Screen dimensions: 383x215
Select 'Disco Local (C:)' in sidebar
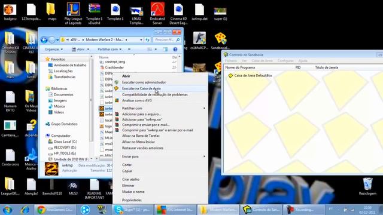tap(65, 142)
